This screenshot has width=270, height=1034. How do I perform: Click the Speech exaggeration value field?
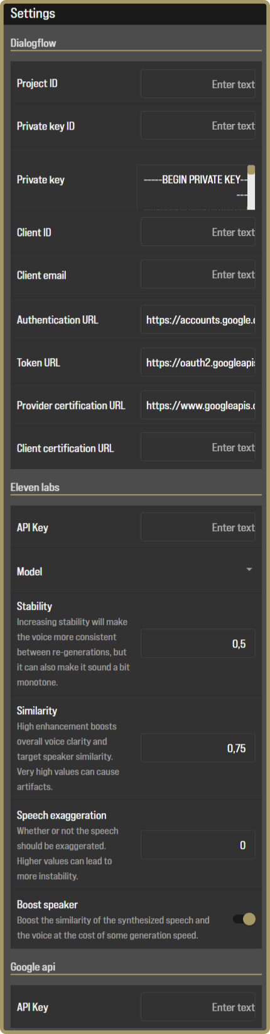point(198,845)
